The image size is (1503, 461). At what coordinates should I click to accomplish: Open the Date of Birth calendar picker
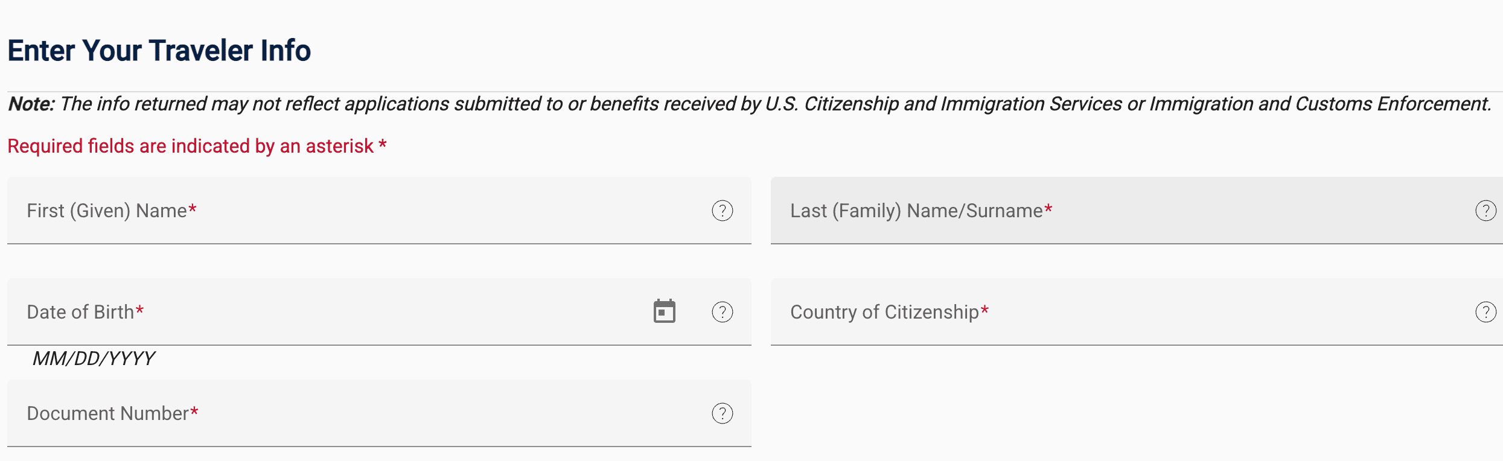click(x=664, y=311)
